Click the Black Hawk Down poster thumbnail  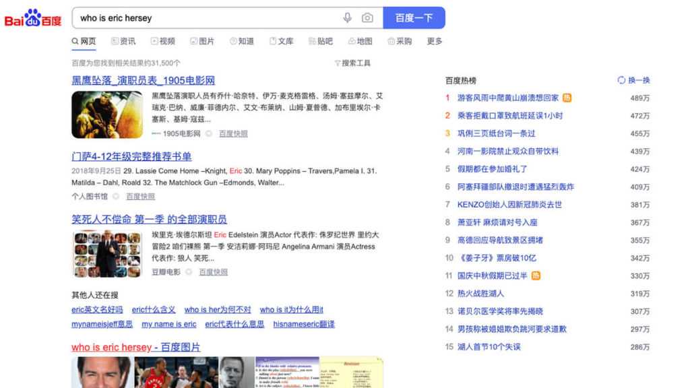(107, 115)
